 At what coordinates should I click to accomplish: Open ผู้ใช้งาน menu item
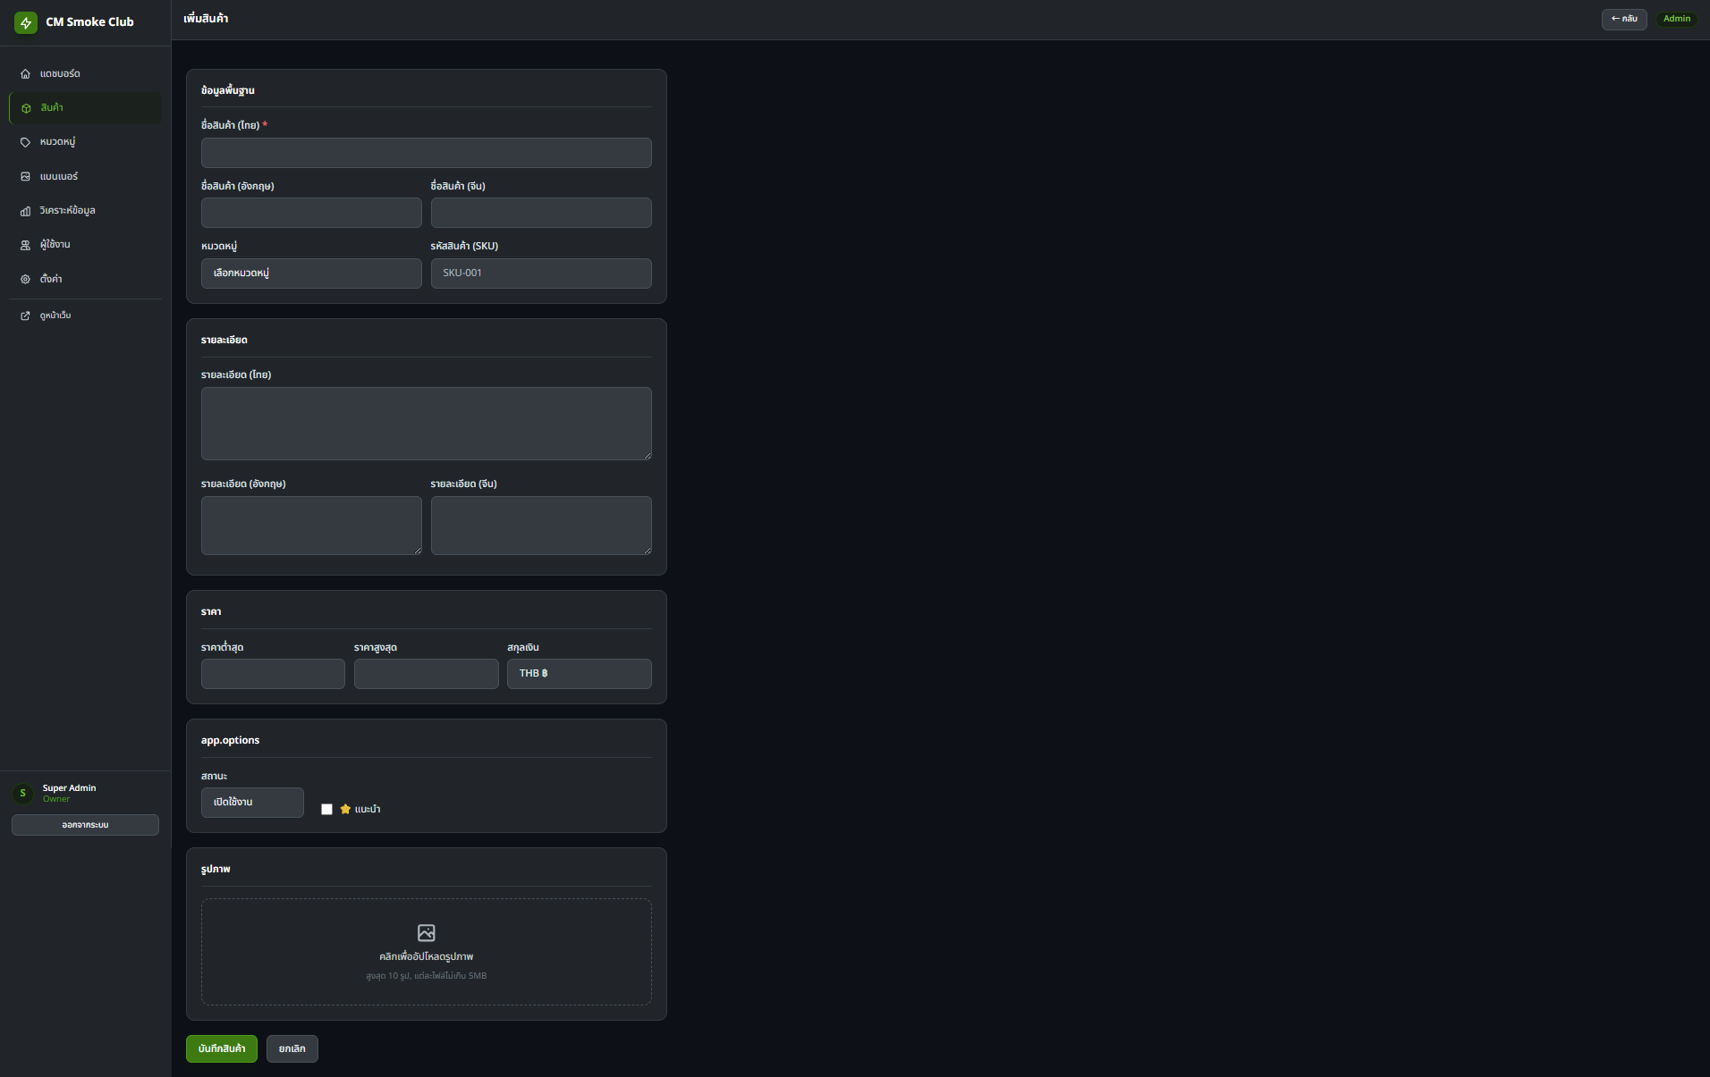click(x=86, y=245)
